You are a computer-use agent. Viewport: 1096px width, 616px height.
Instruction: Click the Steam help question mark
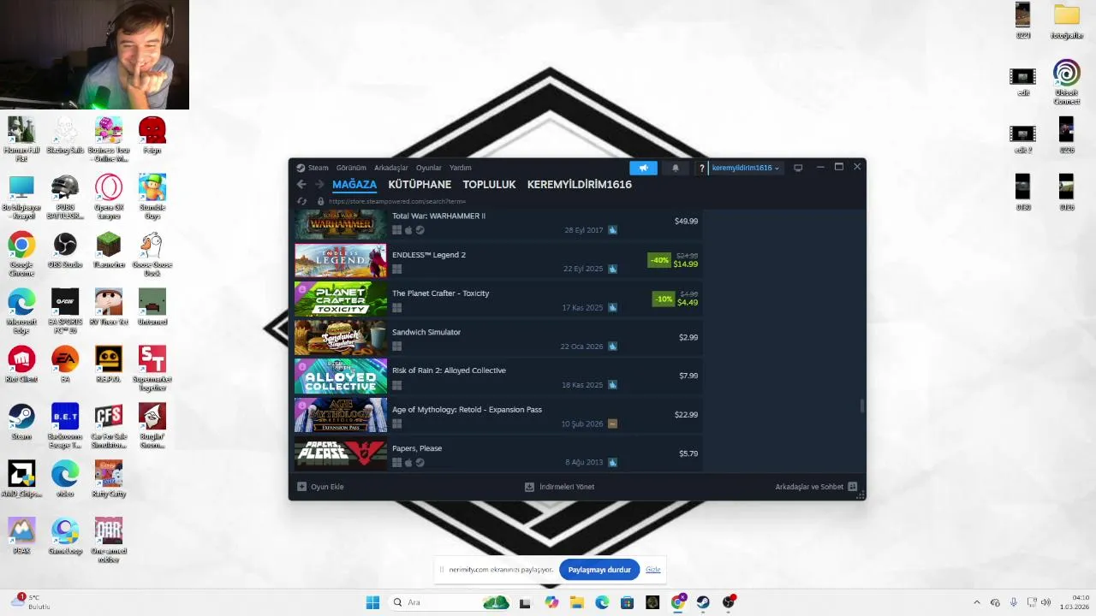(701, 169)
